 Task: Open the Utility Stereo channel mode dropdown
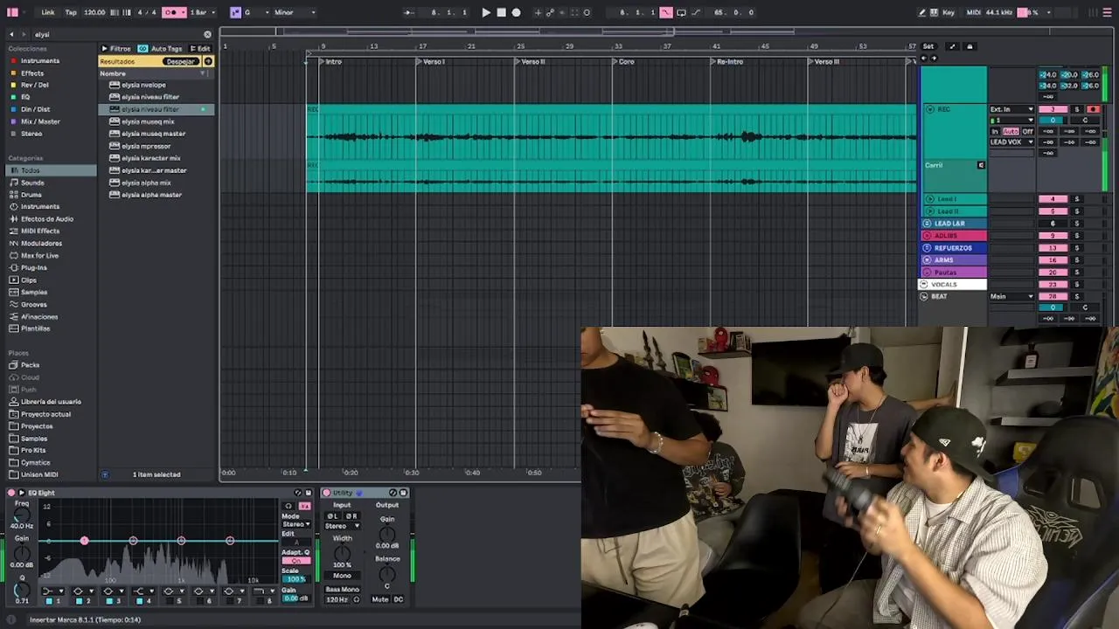pos(343,526)
